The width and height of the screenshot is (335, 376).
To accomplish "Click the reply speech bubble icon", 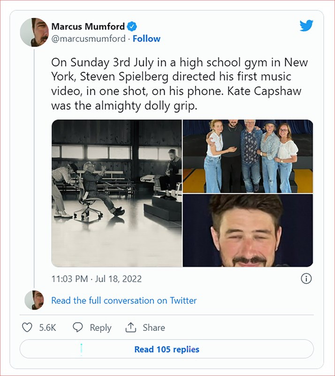I will [x=78, y=328].
